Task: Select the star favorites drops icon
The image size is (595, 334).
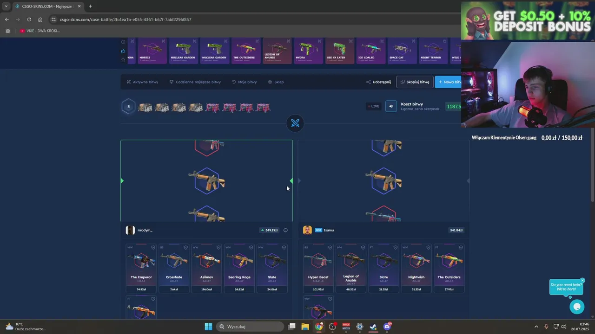Action: (x=123, y=59)
